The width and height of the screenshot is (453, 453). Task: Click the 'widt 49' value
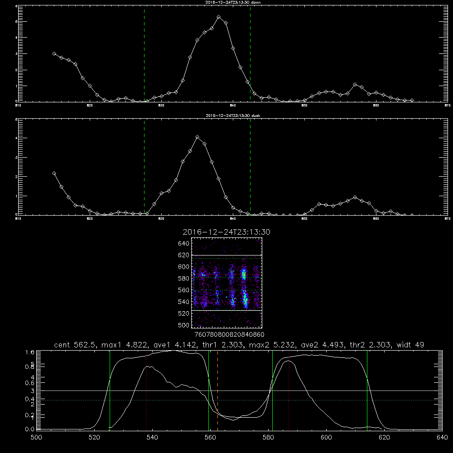(410, 345)
